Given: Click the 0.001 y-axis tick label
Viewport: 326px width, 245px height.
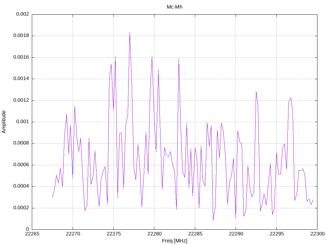Looking at the screenshot, I should pos(23,122).
